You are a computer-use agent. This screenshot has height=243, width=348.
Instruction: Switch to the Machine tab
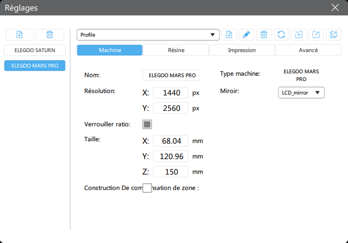click(x=110, y=50)
